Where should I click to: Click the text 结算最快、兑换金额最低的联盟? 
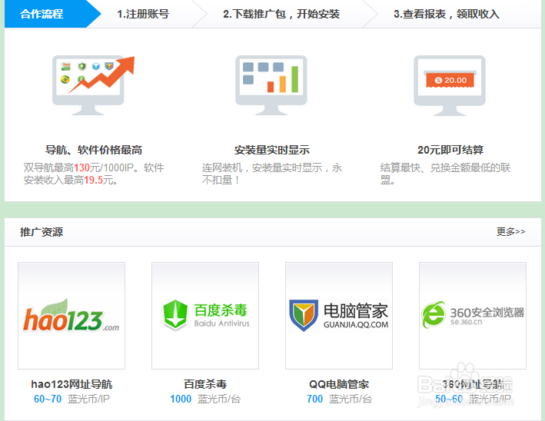(445, 174)
